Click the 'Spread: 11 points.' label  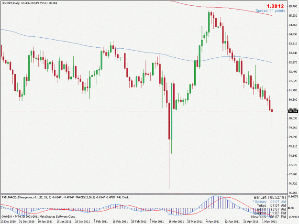[271, 11]
